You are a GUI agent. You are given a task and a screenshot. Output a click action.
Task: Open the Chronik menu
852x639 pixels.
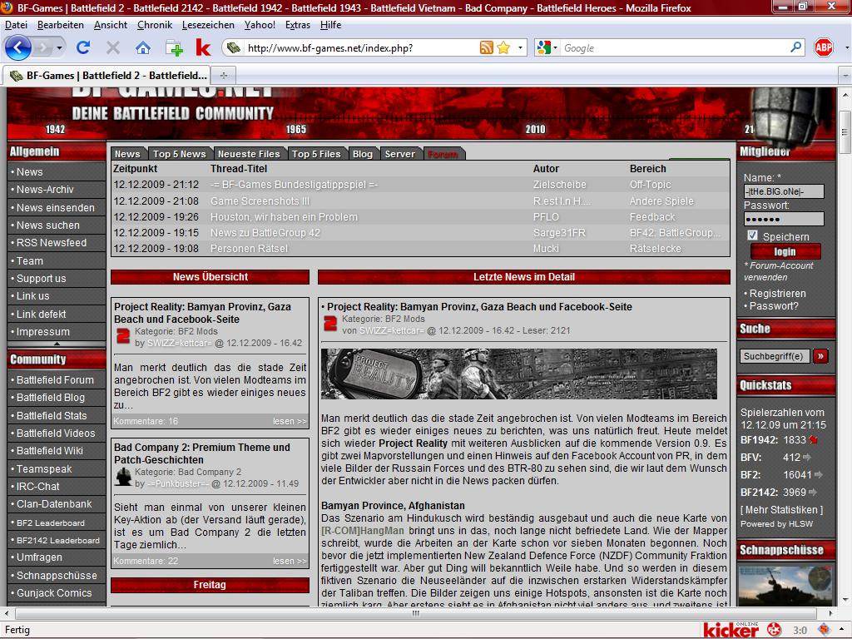154,25
